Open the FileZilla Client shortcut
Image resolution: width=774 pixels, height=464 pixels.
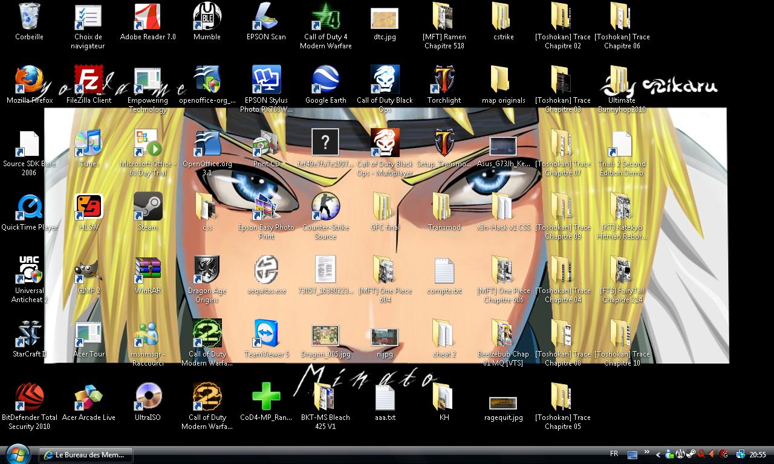click(x=88, y=80)
